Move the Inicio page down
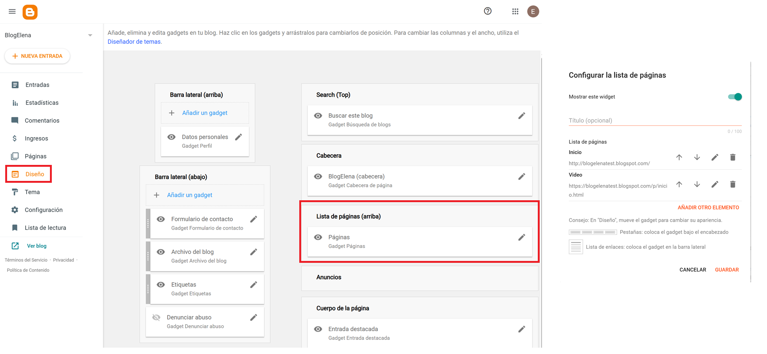Screen dimensions: 767x354 point(697,157)
